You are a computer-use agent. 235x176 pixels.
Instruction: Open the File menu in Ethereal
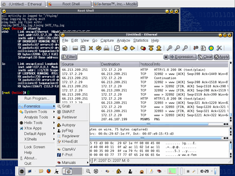(65, 40)
